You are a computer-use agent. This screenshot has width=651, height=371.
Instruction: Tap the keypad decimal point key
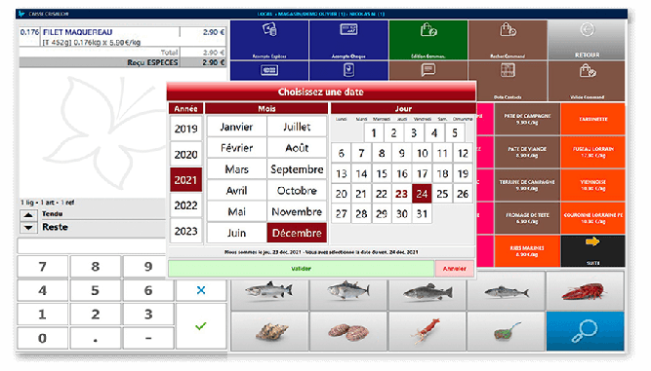(x=95, y=338)
